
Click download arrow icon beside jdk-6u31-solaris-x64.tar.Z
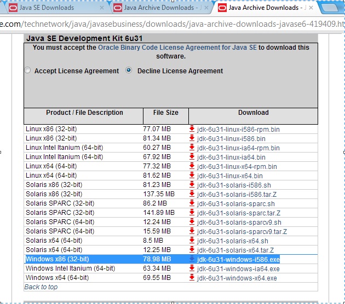point(192,250)
